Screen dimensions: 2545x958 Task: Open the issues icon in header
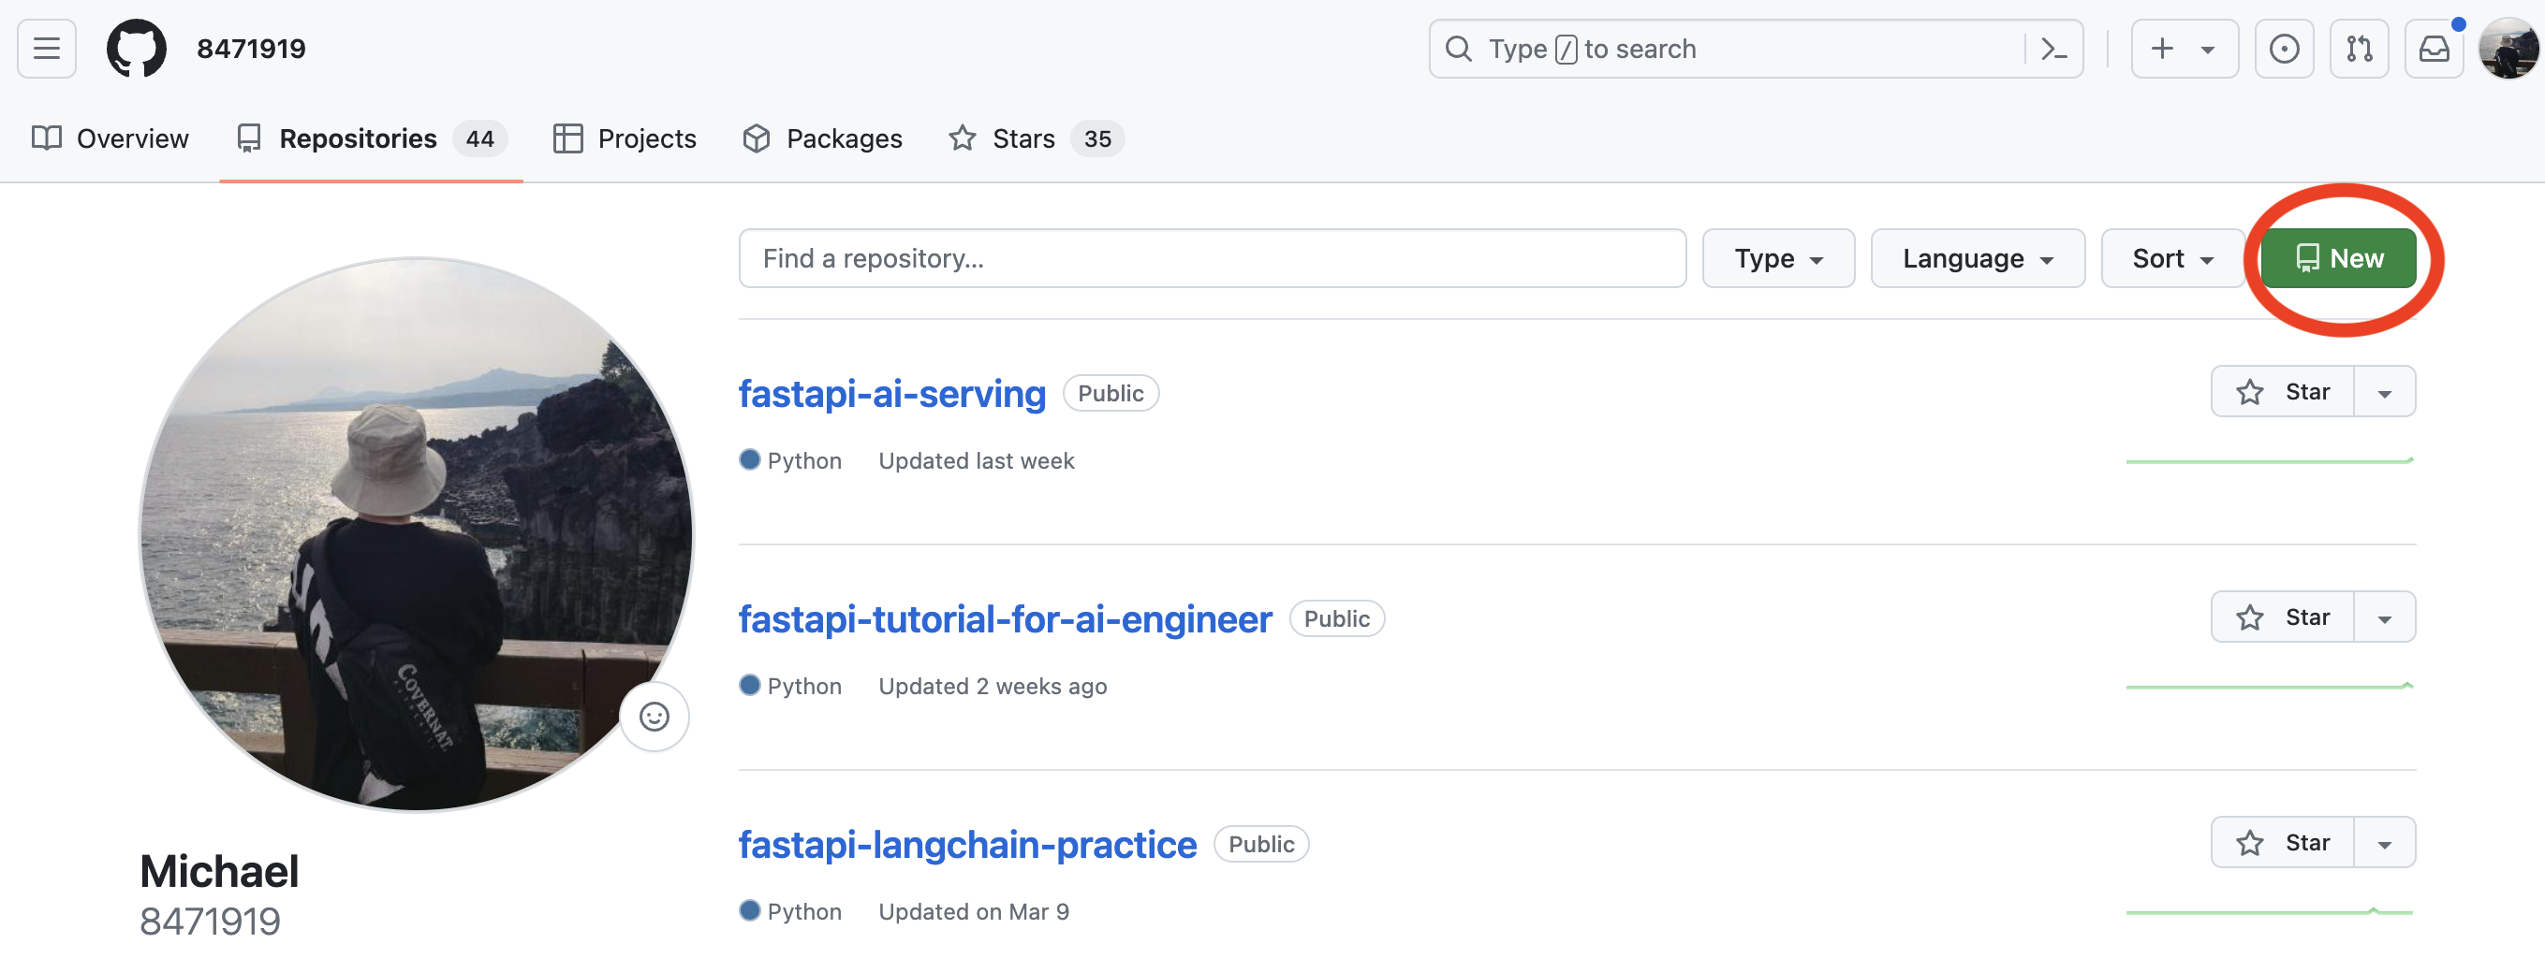click(2283, 49)
